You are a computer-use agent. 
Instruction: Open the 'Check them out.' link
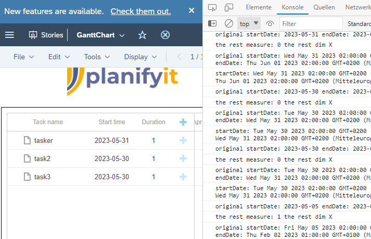(x=140, y=11)
